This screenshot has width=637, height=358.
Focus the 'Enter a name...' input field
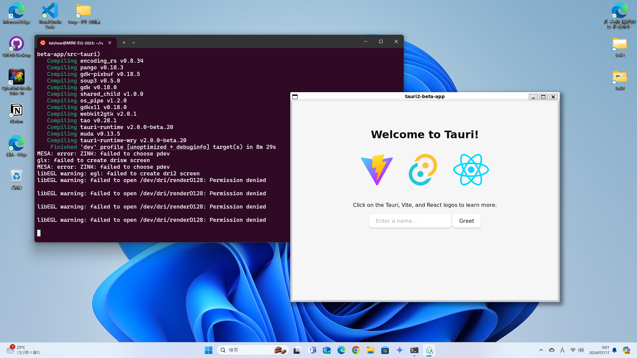410,221
